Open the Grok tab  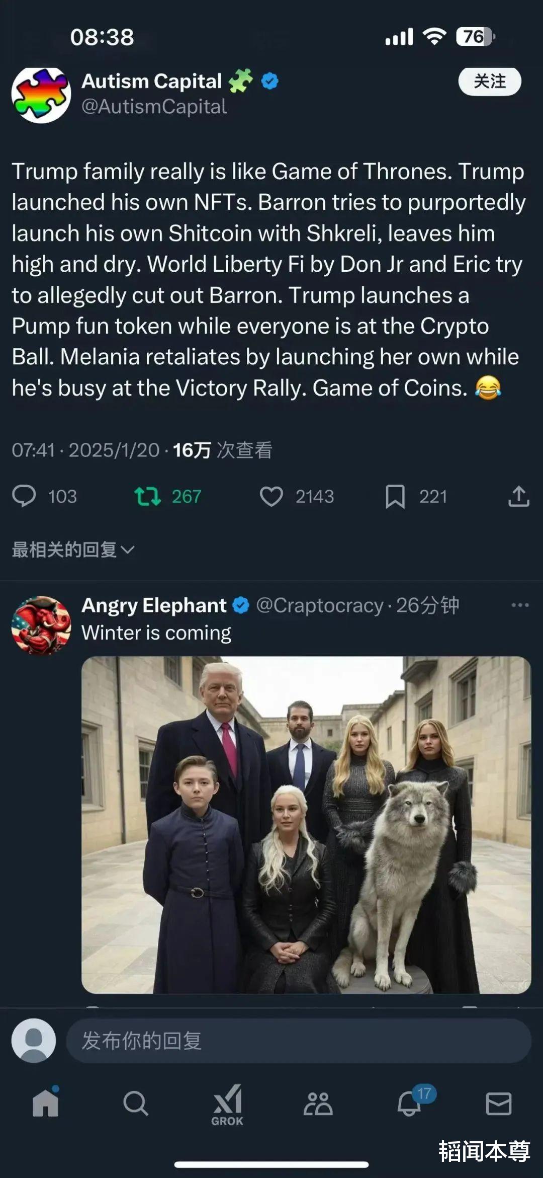point(227,1105)
